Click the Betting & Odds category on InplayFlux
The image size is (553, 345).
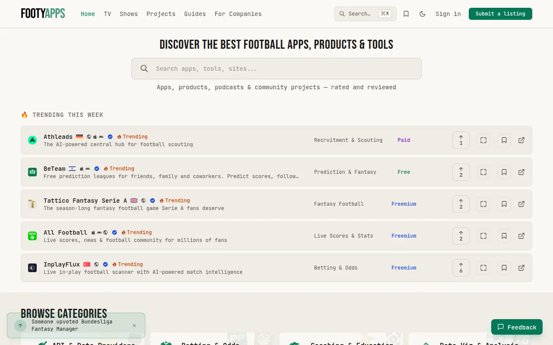336,268
